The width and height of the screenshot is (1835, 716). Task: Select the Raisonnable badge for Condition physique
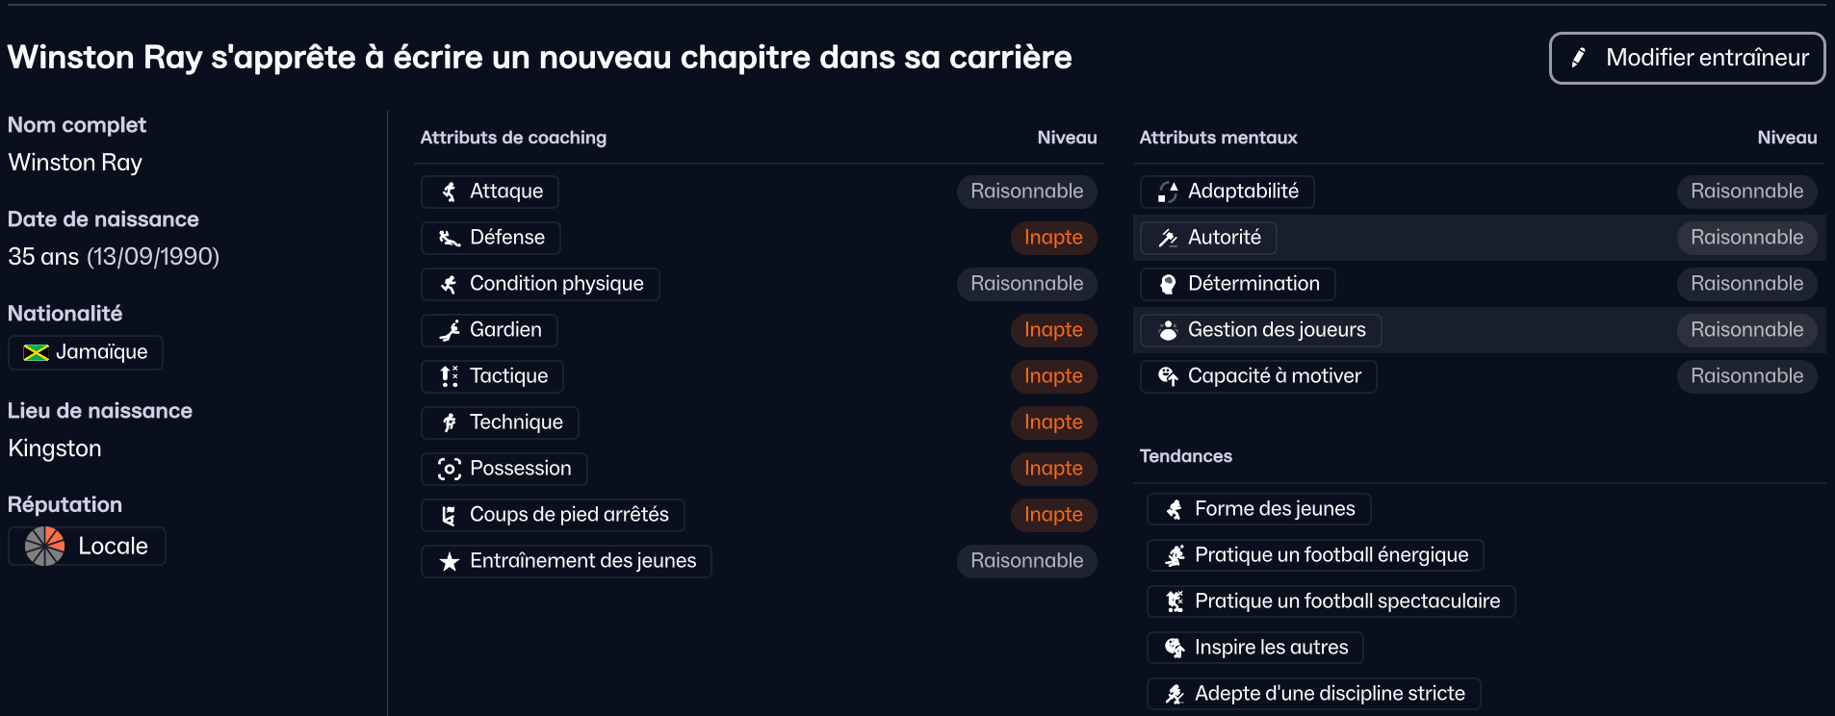pyautogui.click(x=1026, y=284)
